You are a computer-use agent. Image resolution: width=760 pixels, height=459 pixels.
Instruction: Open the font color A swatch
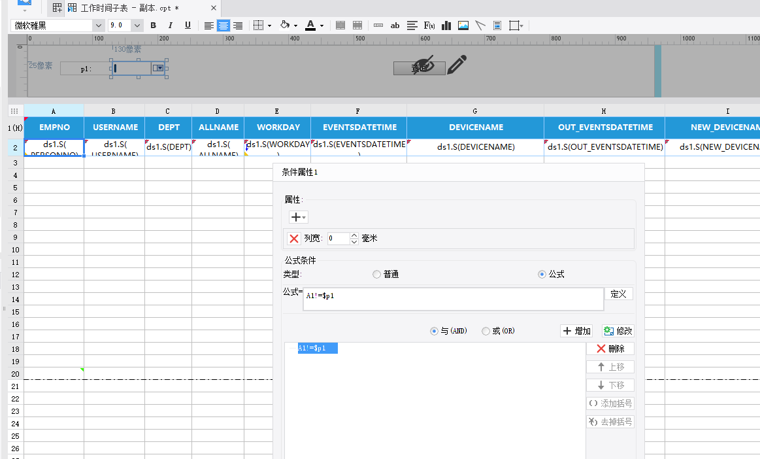310,25
